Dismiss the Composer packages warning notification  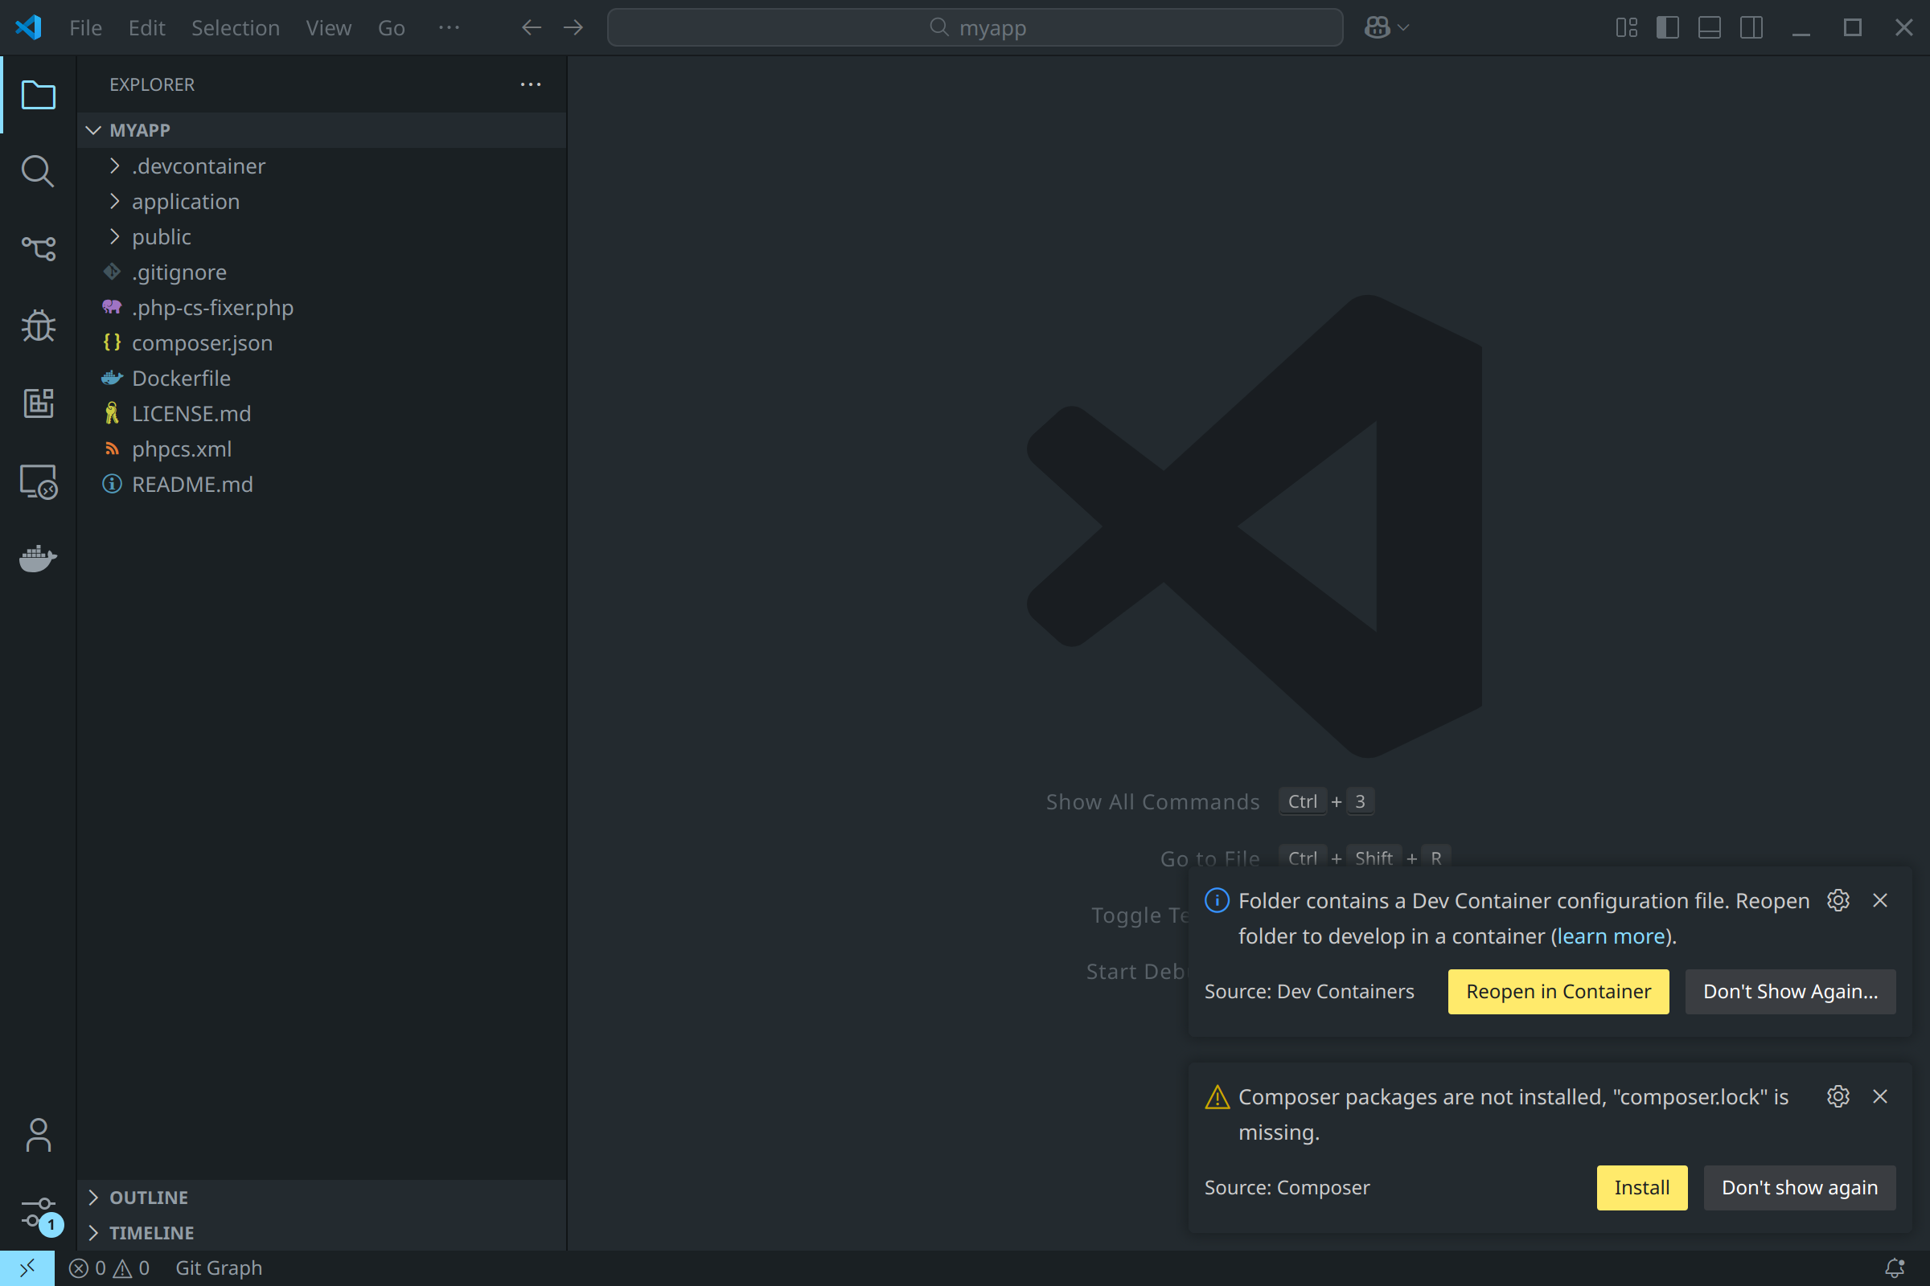tap(1880, 1096)
